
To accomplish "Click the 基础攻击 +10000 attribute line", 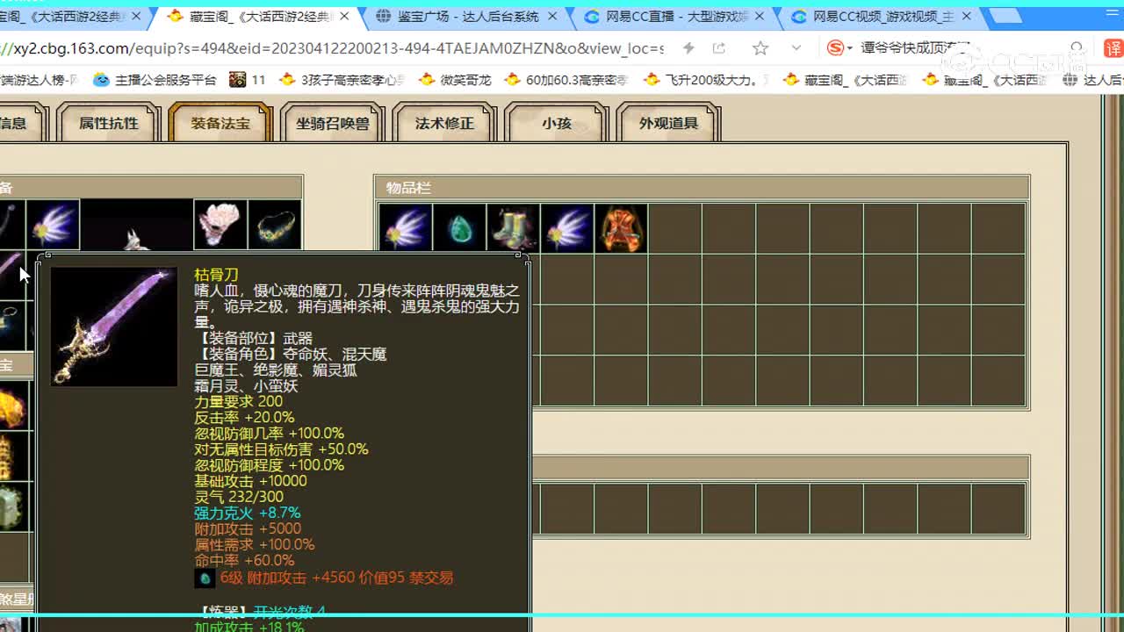I will point(250,481).
